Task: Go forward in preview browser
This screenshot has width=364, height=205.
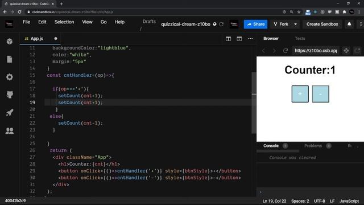Action: click(274, 51)
